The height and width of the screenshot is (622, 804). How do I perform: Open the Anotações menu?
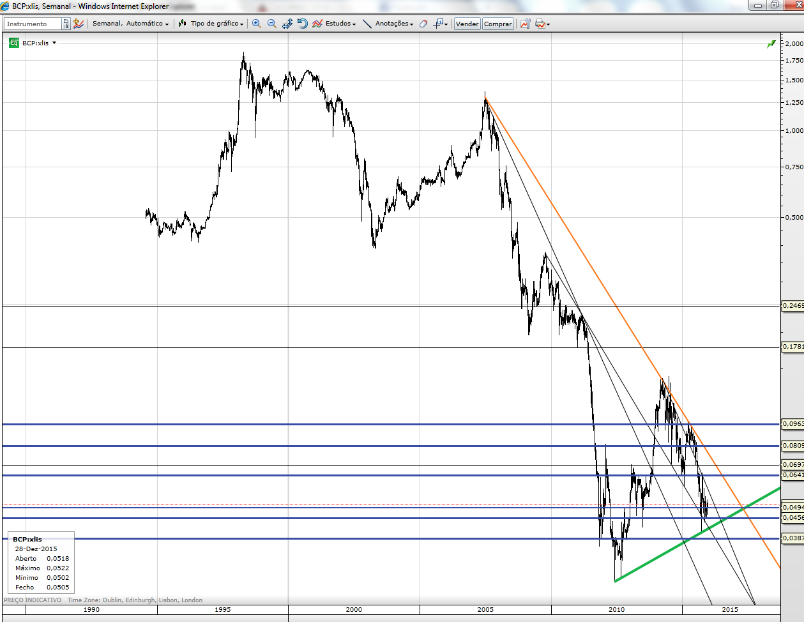click(394, 24)
